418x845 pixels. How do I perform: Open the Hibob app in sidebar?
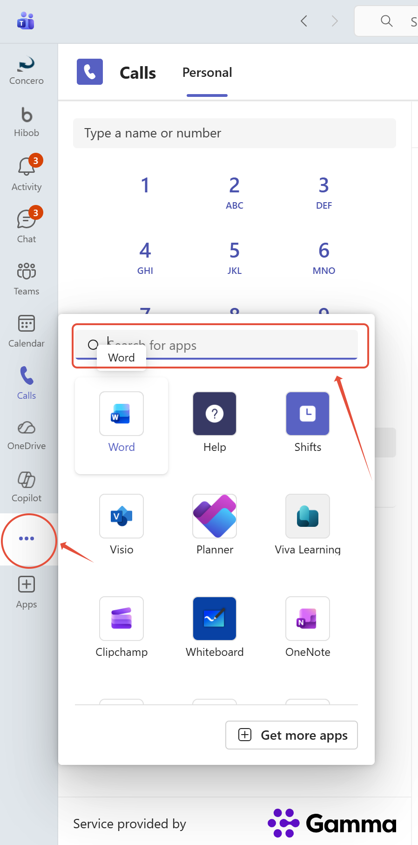[27, 123]
